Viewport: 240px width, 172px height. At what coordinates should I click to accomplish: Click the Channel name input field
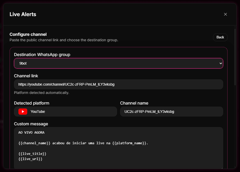click(172, 112)
